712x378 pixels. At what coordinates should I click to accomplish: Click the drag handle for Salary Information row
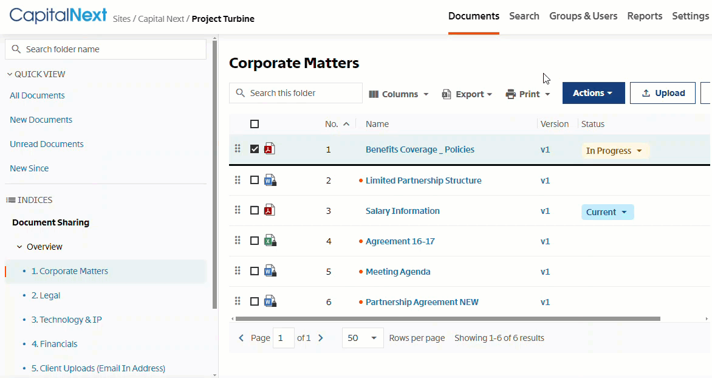238,210
